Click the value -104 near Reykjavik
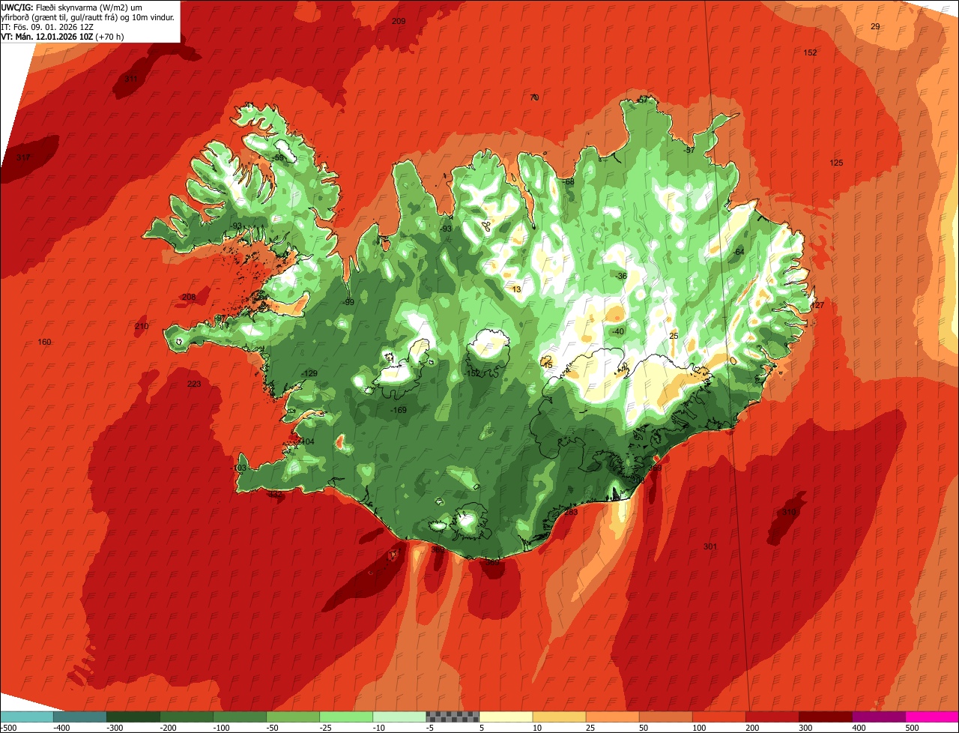This screenshot has height=733, width=959. [306, 441]
